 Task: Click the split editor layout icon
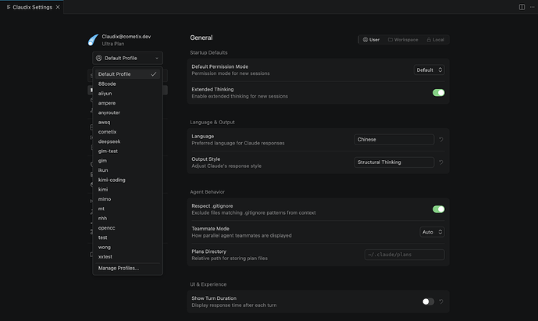tap(522, 7)
